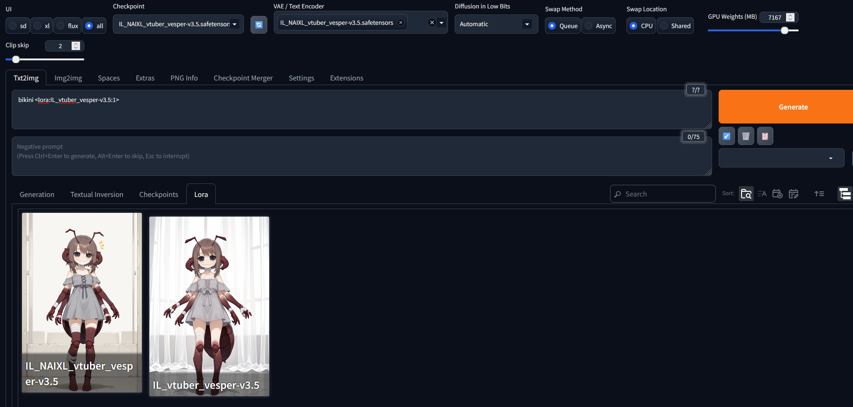
Task: Open Diffusion in Low Bits dropdown
Action: pyautogui.click(x=496, y=24)
